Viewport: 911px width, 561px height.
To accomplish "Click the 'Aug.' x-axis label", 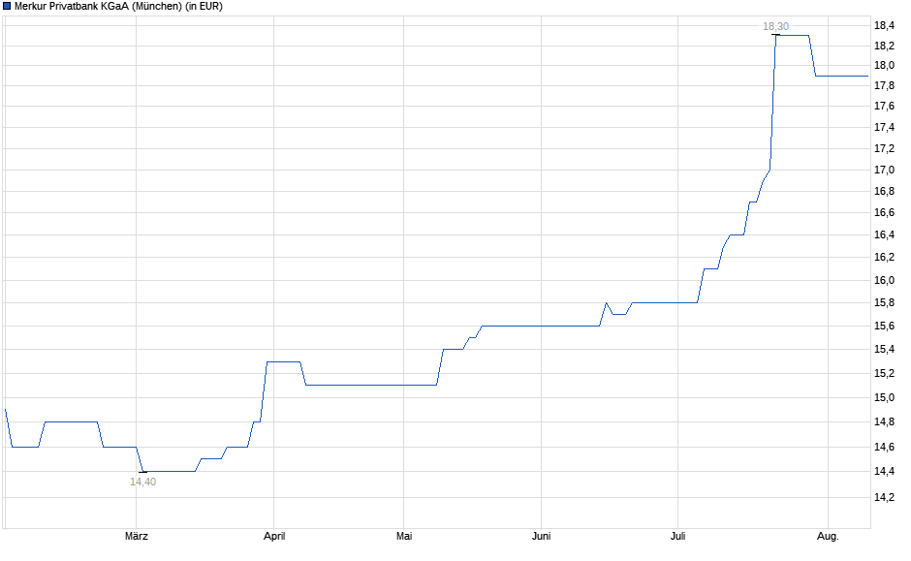I will pyautogui.click(x=828, y=537).
